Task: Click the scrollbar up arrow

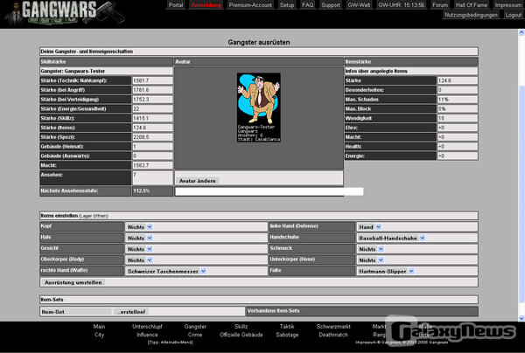Action: [x=521, y=32]
